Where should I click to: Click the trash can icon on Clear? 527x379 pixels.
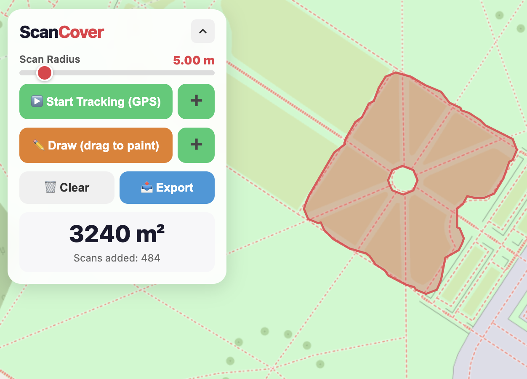click(x=50, y=187)
